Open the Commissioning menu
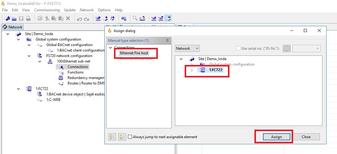Screen dimensions: 337x154 click(47, 10)
